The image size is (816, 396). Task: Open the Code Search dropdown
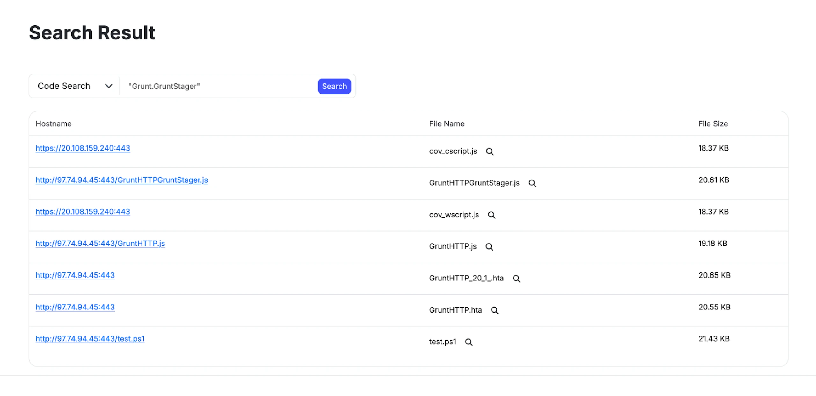pyautogui.click(x=75, y=86)
